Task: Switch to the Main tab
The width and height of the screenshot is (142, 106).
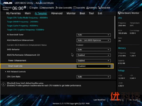Action: point(28,13)
